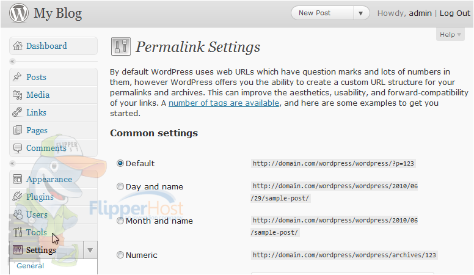The image size is (474, 275).
Task: Select the Month and name radio button
Action: pyautogui.click(x=120, y=221)
